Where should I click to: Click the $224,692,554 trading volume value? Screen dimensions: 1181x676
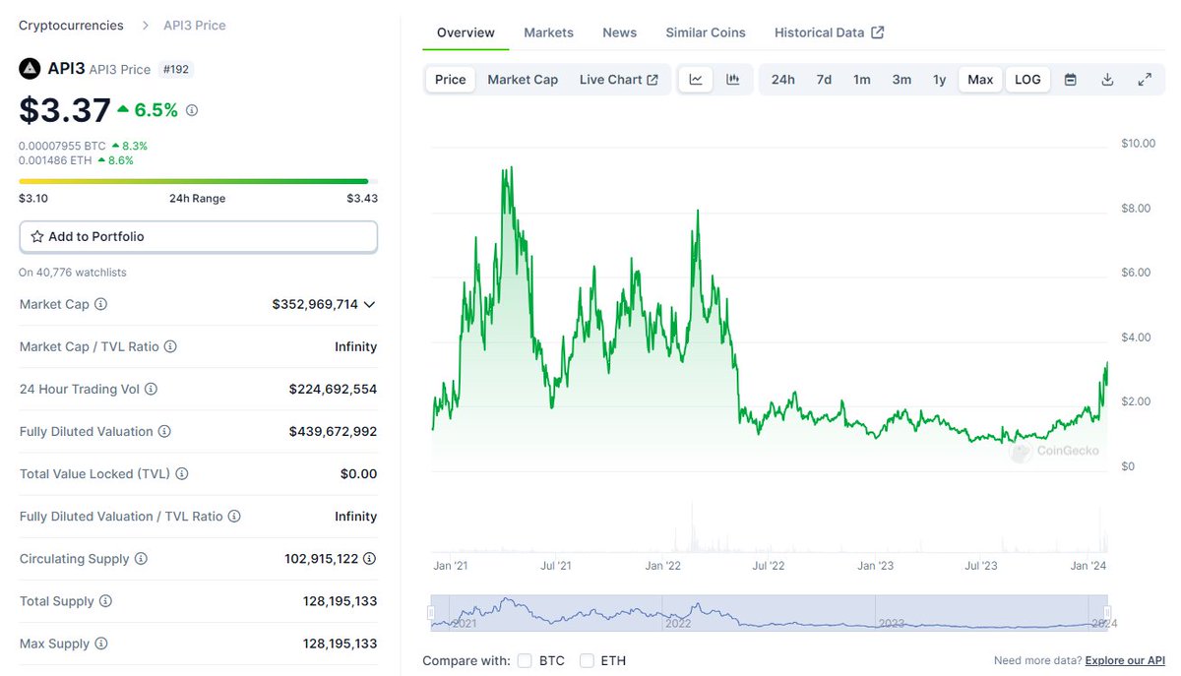click(x=333, y=390)
